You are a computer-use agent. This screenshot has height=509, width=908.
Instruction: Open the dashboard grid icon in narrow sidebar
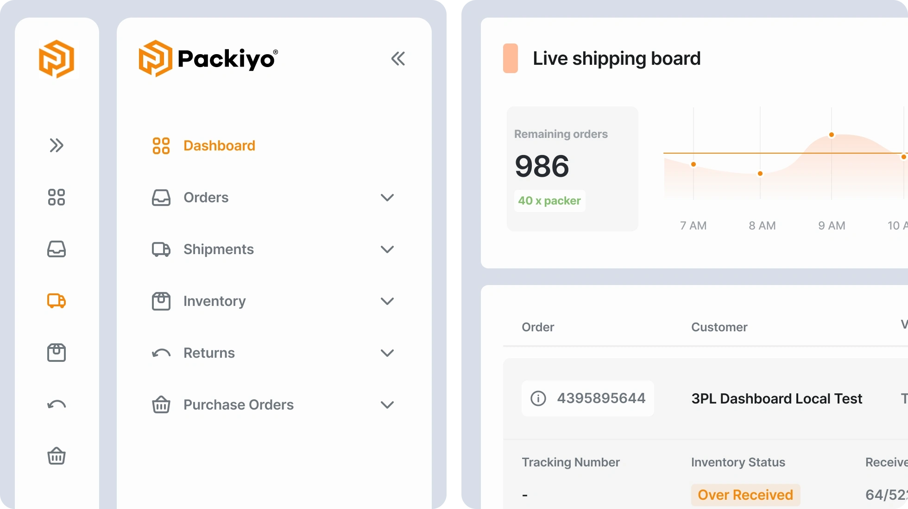[57, 197]
